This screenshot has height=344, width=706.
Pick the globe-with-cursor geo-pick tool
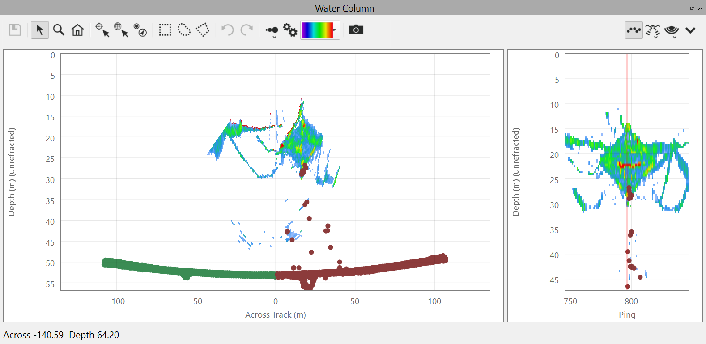coord(121,30)
